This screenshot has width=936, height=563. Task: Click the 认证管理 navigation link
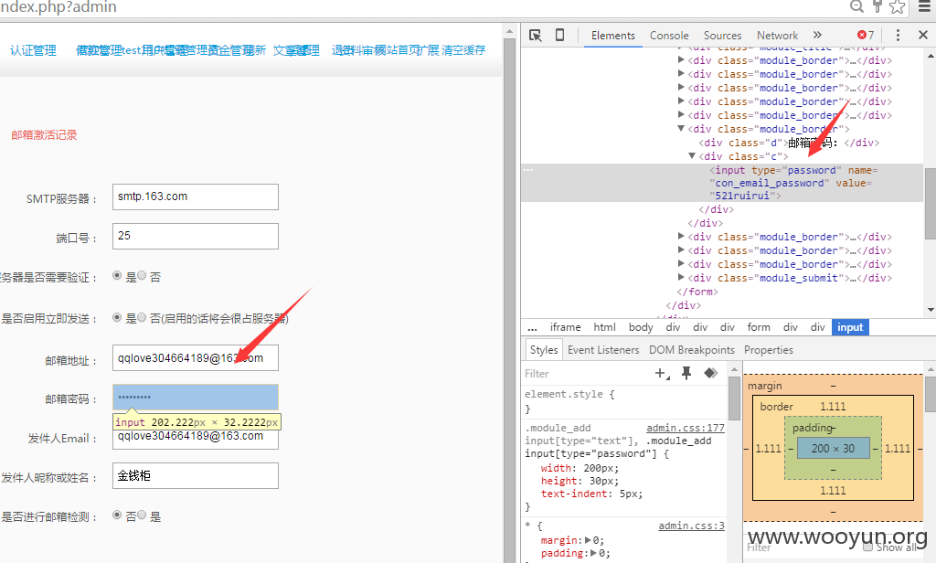coord(34,51)
